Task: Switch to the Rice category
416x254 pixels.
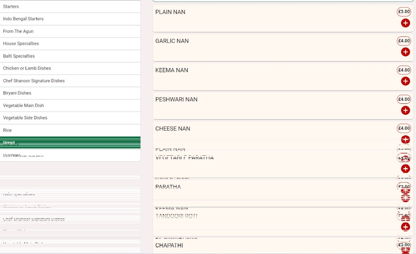Action: click(70, 130)
